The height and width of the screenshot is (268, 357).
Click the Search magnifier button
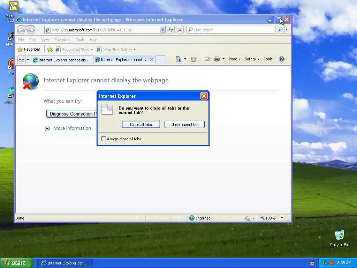281,30
